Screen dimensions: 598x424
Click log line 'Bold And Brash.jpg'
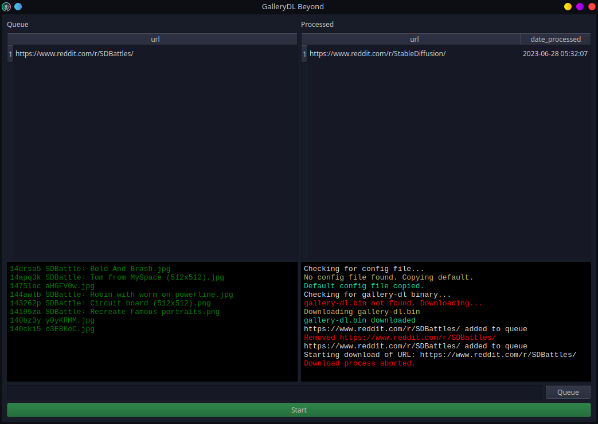tap(90, 269)
